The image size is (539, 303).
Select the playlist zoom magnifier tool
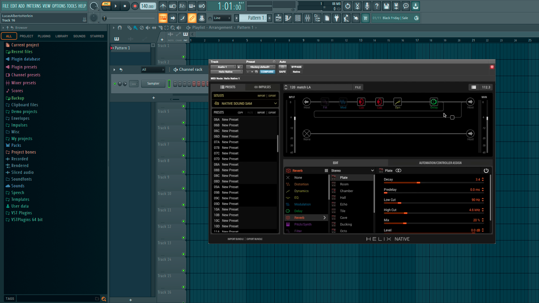click(172, 28)
